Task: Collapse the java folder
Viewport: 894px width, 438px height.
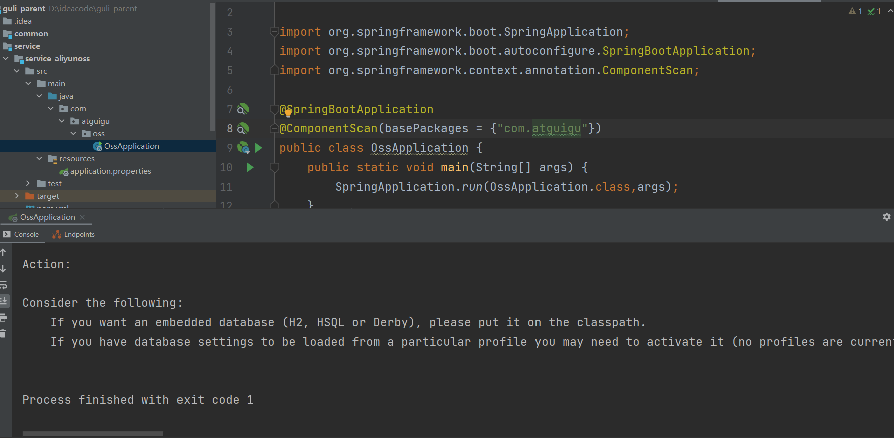Action: 39,96
